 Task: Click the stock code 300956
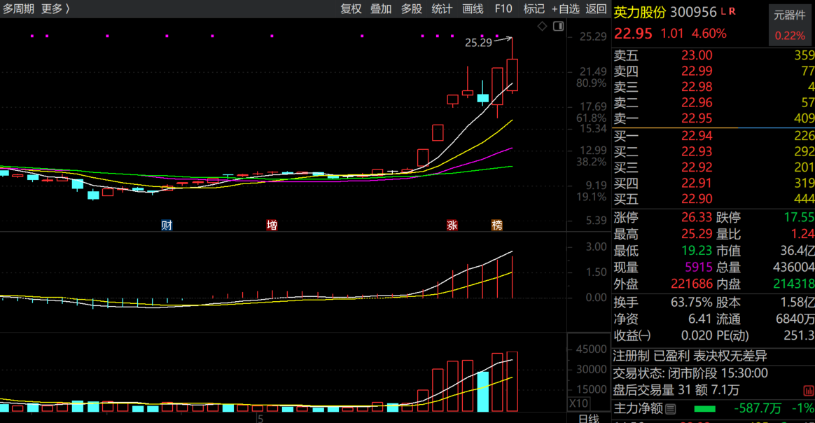(693, 12)
